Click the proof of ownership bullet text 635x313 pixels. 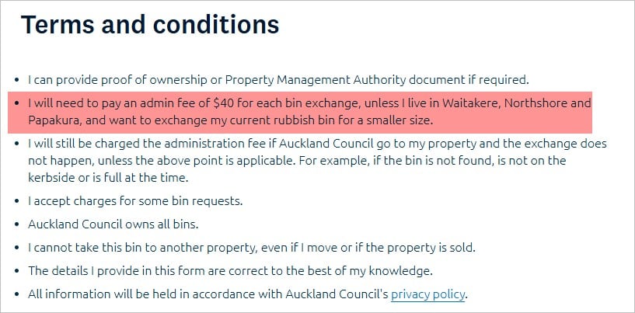point(278,80)
